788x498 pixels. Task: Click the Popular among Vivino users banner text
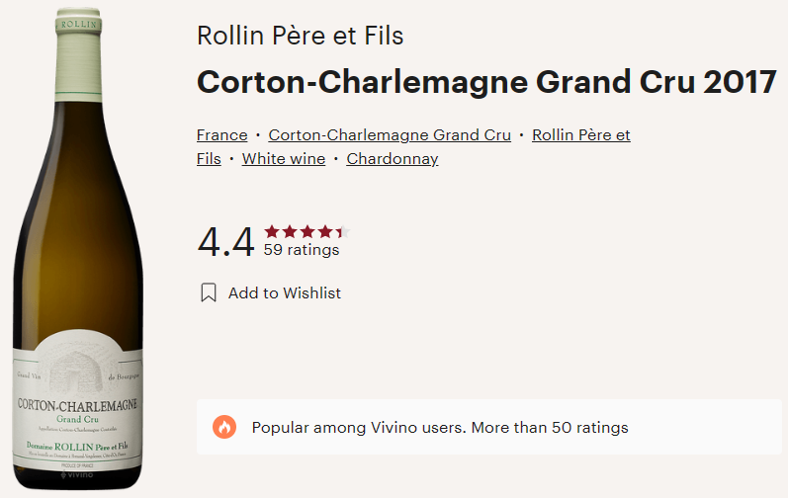440,428
